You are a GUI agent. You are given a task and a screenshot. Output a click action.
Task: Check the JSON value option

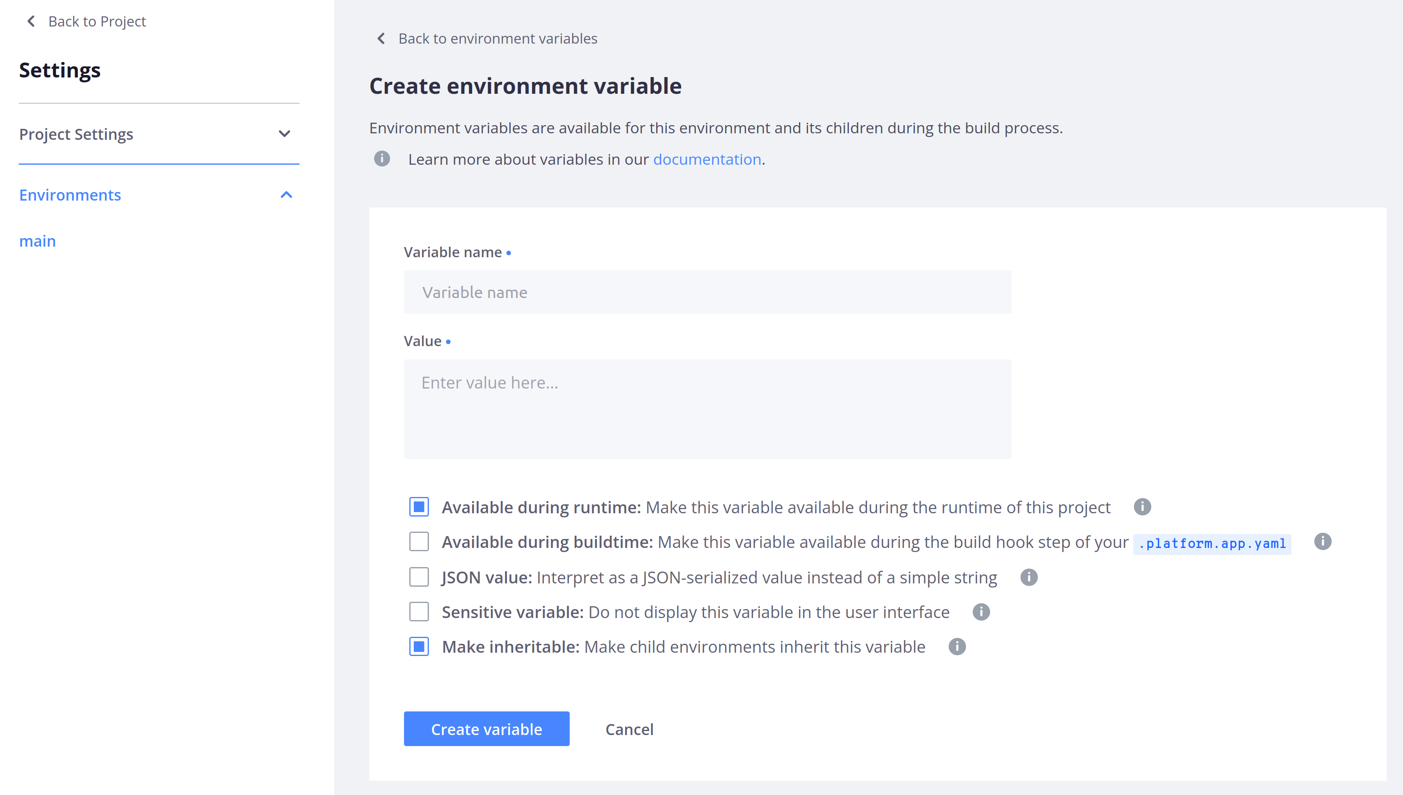tap(419, 577)
